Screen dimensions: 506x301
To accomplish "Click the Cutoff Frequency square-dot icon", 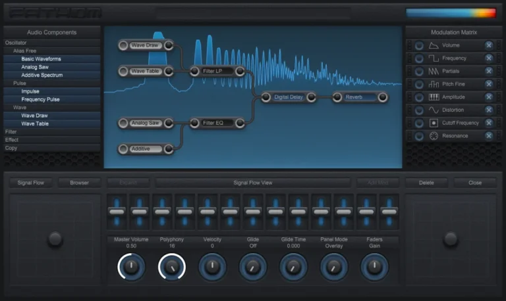I will (434, 123).
